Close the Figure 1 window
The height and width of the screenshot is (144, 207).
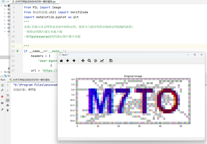[202, 55]
